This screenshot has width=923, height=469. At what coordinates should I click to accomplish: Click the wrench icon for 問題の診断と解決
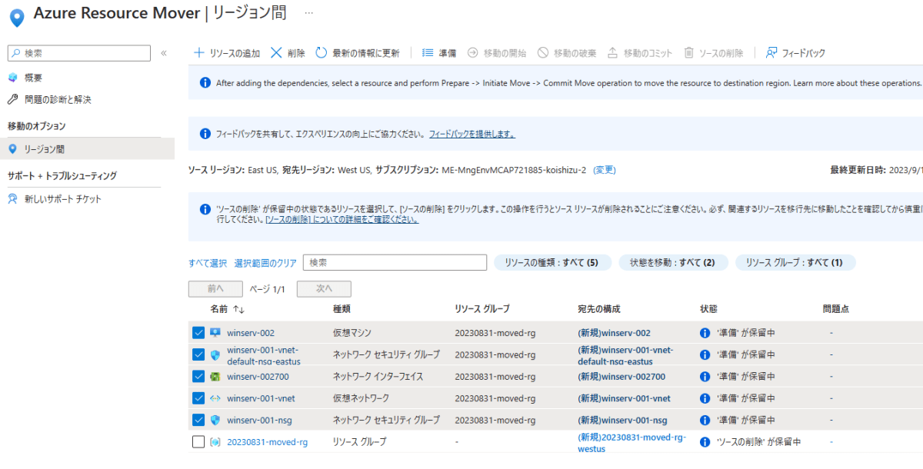[12, 99]
